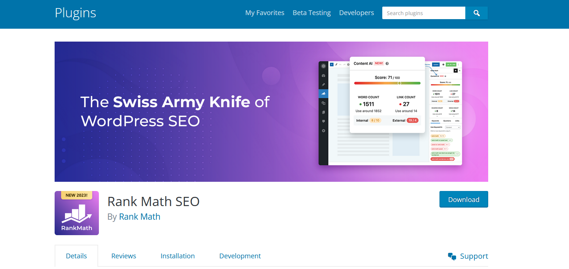The image size is (569, 269).
Task: Open the Developers link
Action: 356,13
